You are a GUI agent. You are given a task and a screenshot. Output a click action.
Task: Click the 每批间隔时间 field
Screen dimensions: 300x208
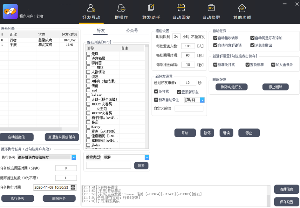(188, 55)
